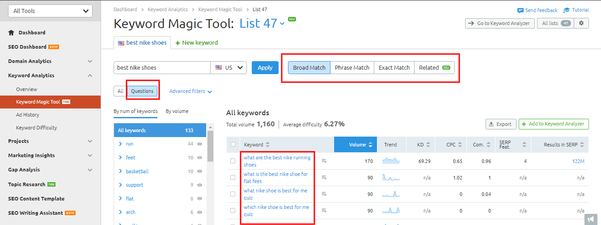Expand the Domain Analytics section
The width and height of the screenshot is (601, 225).
click(90, 61)
